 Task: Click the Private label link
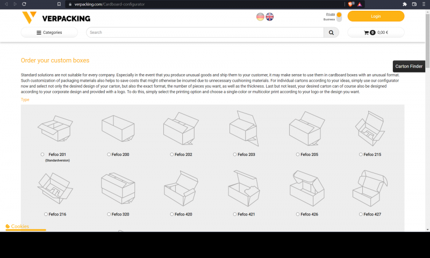click(x=331, y=15)
